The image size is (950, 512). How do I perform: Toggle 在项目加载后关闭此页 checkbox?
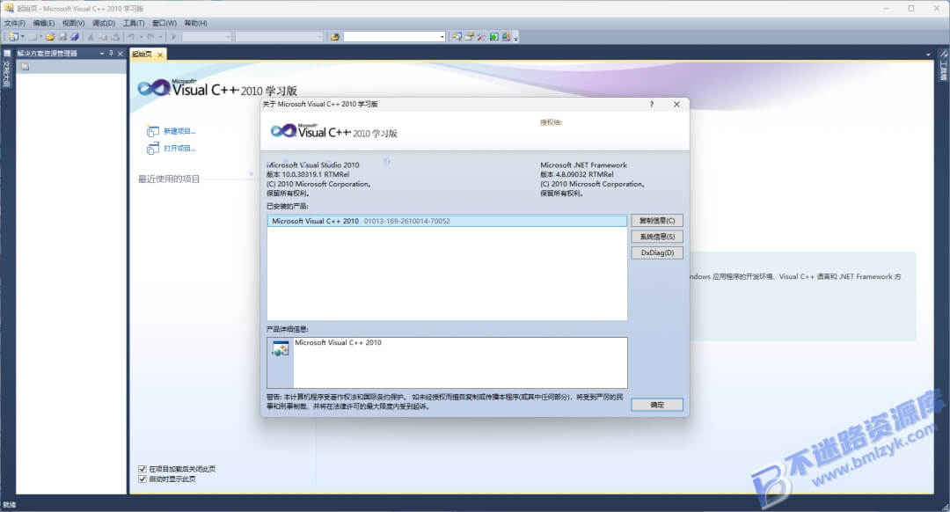pyautogui.click(x=142, y=469)
